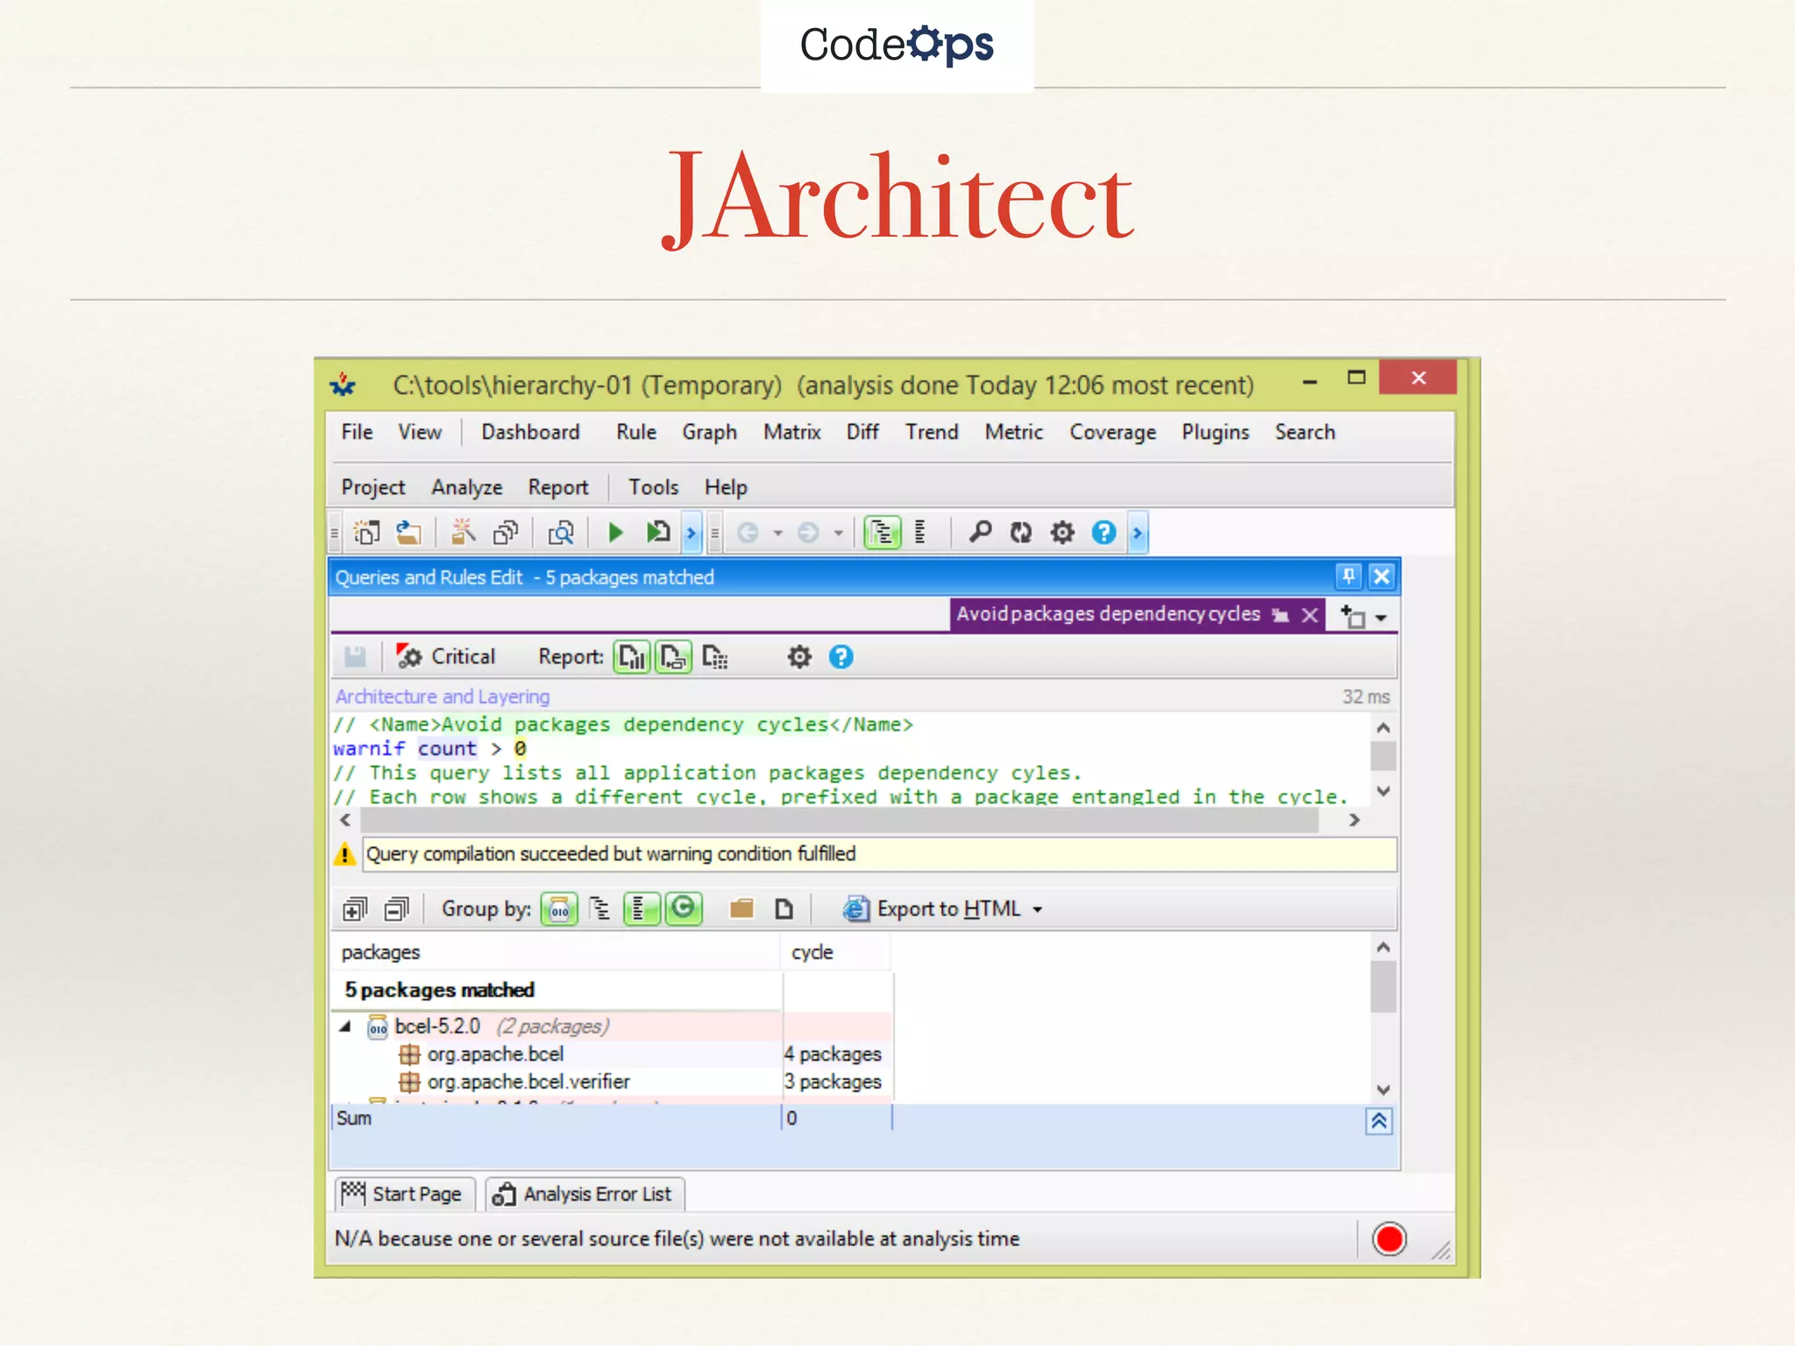Click the cycle column header
Image resolution: width=1795 pixels, height=1346 pixels.
(x=836, y=952)
